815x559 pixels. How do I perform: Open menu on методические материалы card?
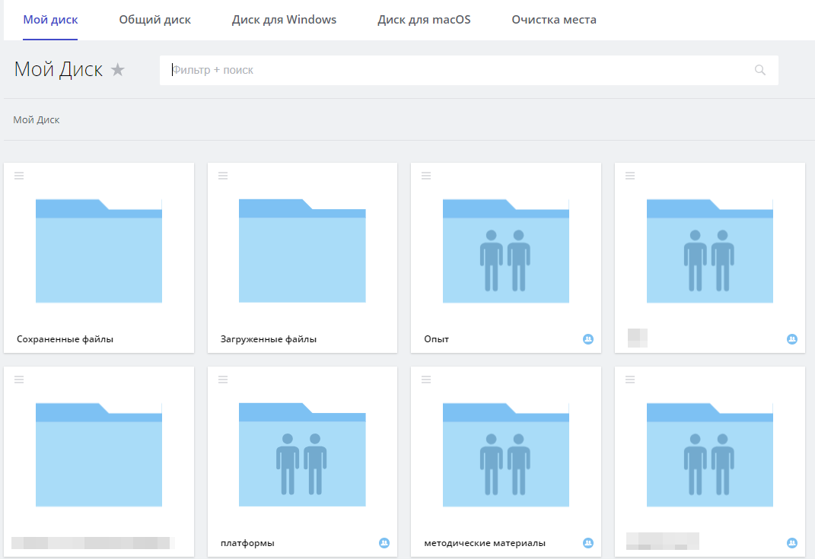tap(426, 380)
